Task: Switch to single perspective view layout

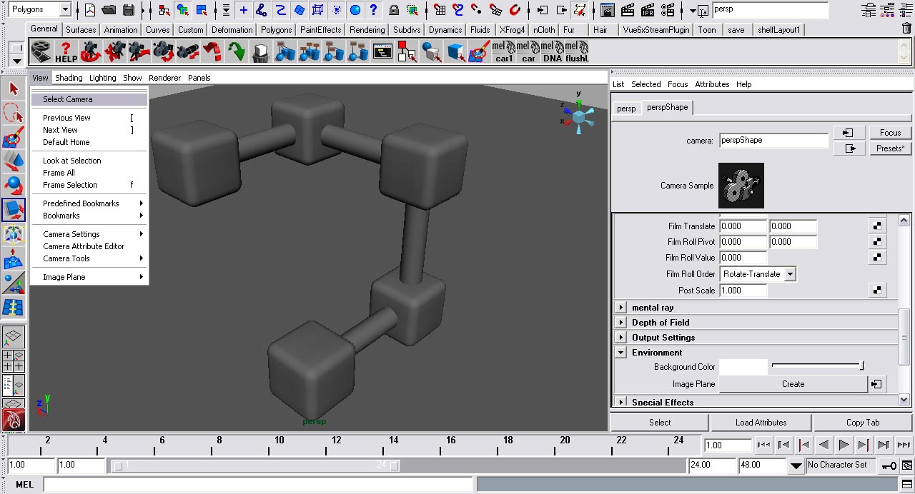Action: [14, 337]
